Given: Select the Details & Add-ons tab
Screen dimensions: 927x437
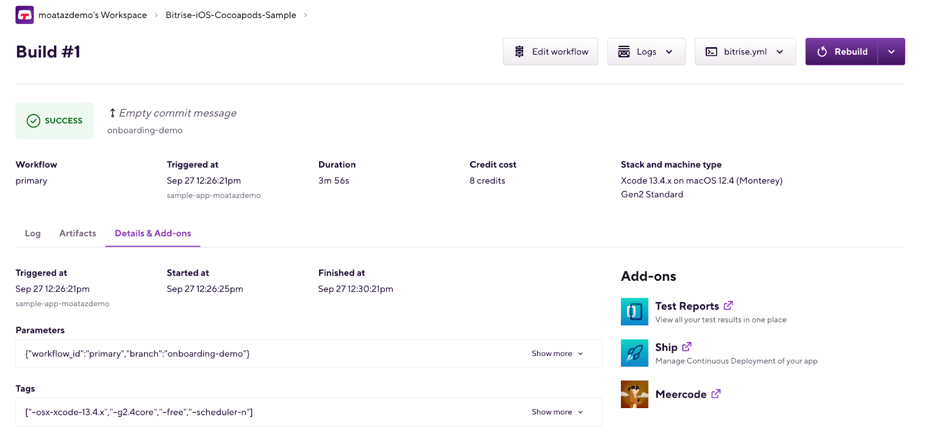Looking at the screenshot, I should coord(153,233).
